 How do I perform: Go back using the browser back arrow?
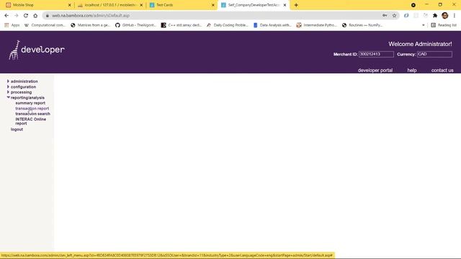coord(6,16)
